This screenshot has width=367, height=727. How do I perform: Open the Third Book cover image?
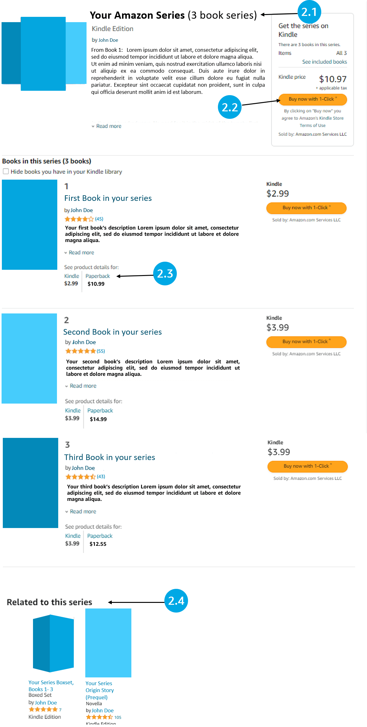31,483
